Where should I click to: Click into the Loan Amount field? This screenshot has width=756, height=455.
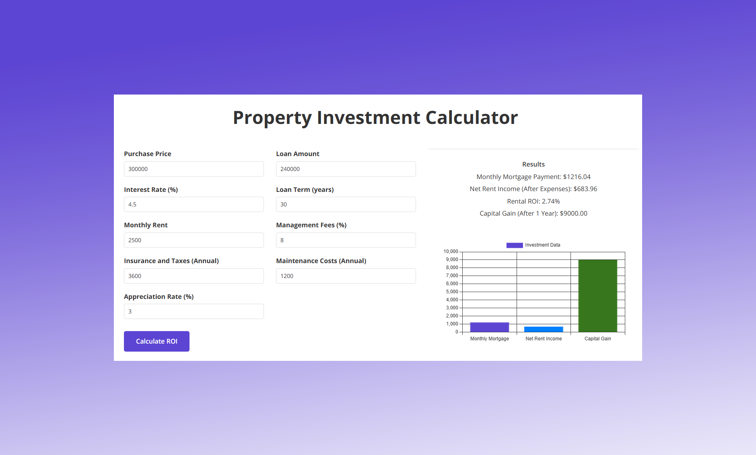click(x=346, y=169)
